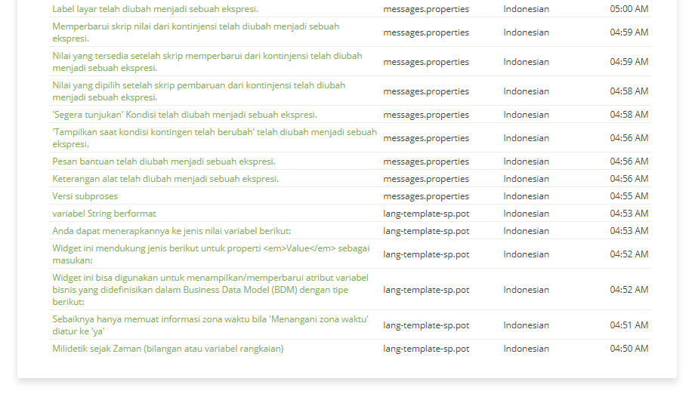Select Indonesian in the 'Pesan bantuan' row

click(x=526, y=162)
